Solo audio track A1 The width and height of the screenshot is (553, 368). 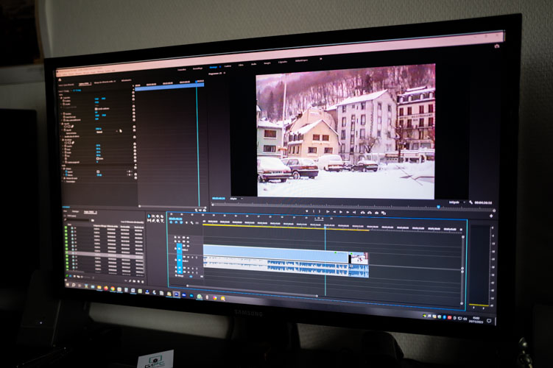(x=192, y=258)
